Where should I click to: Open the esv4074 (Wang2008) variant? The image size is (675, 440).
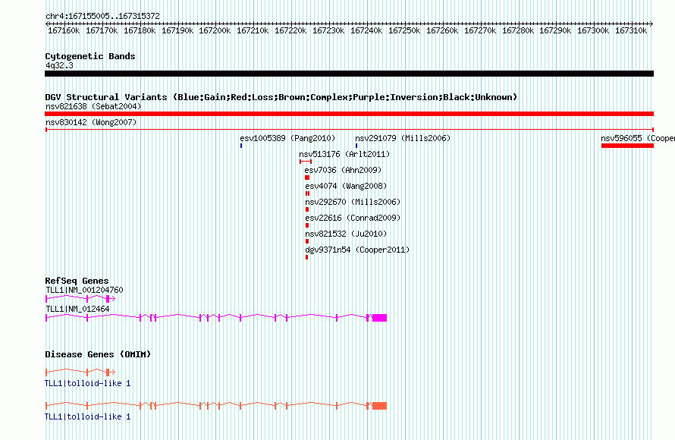tap(346, 186)
